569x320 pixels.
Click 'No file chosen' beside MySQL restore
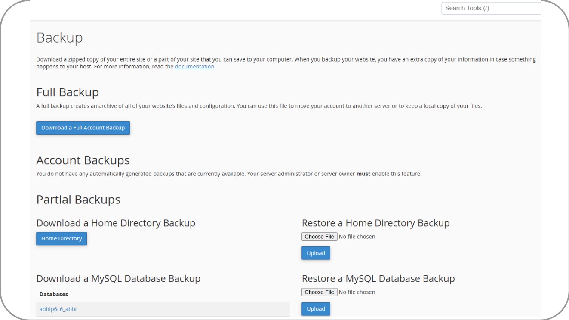[357, 292]
